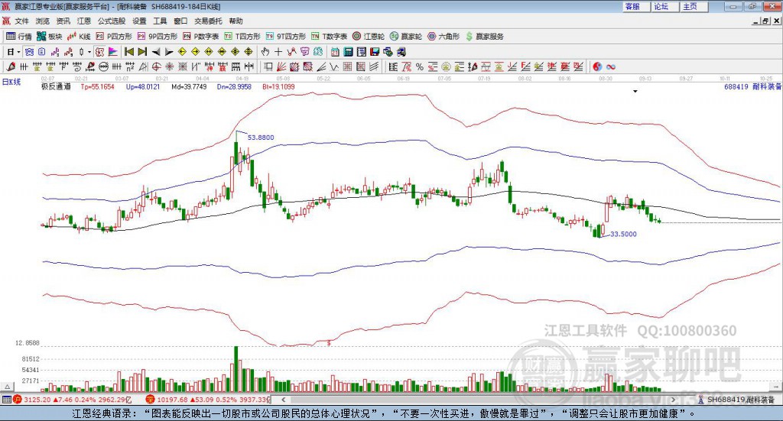The height and width of the screenshot is (421, 783).
Task: Open 赢家服务 with the dollar icon
Action: (484, 37)
